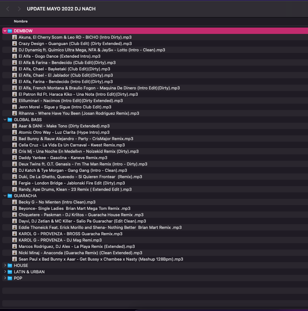Image resolution: width=308 pixels, height=311 pixels.
Task: Select DJ Katch & Tye Morgan Gang Gang
Action: (x=73, y=171)
